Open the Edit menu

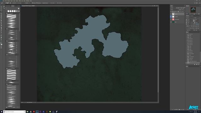point(6,1)
